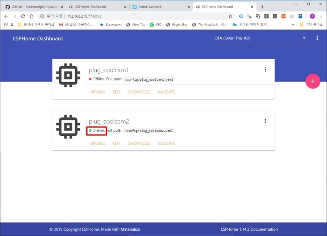Open the ESPHome 1.14.3 Documentation link
The image size is (327, 236).
pos(249,229)
